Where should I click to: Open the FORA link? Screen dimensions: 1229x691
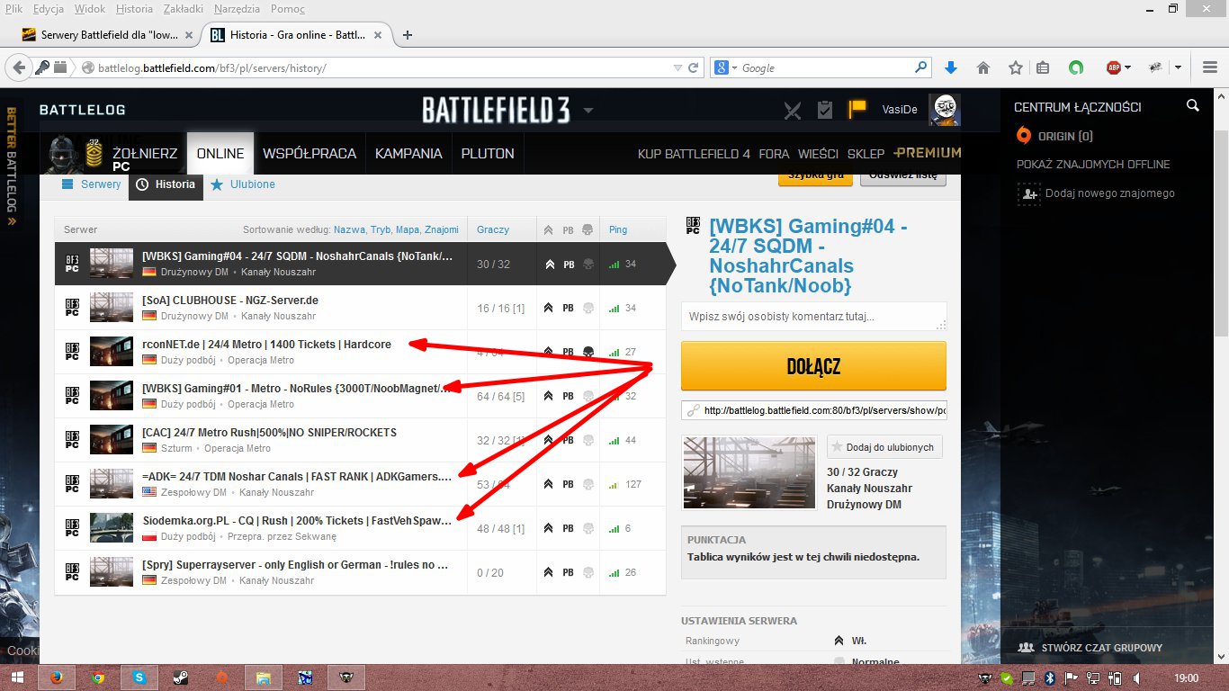point(774,154)
